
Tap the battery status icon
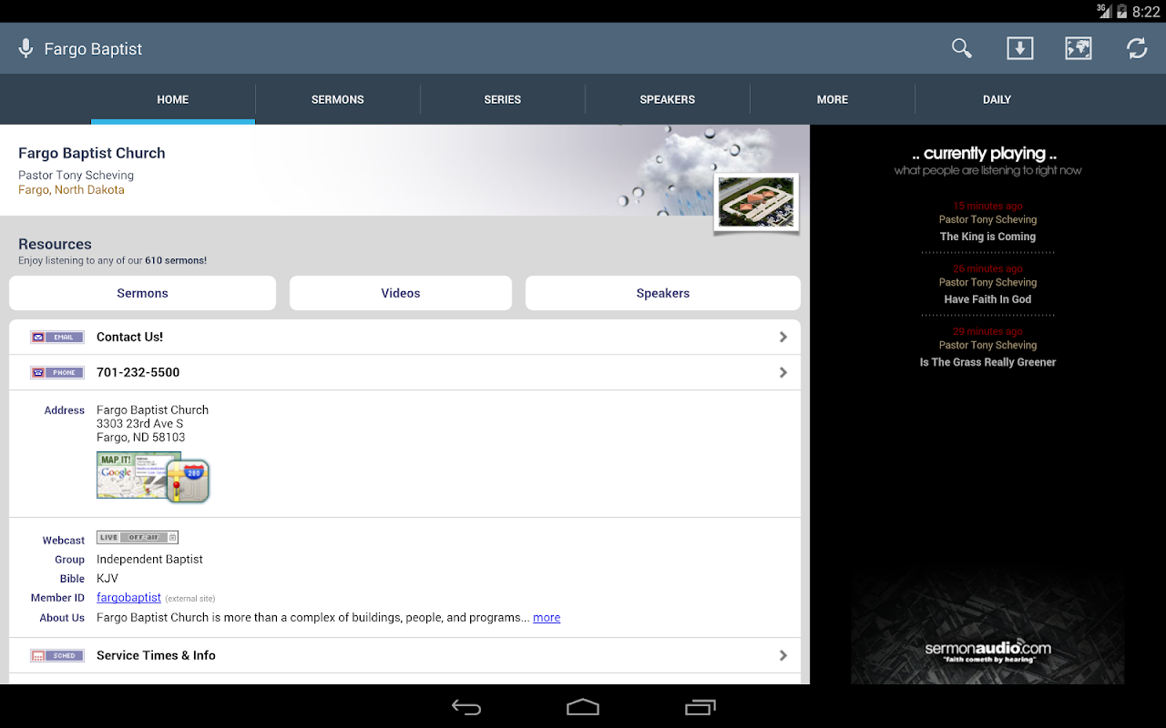pyautogui.click(x=1122, y=11)
